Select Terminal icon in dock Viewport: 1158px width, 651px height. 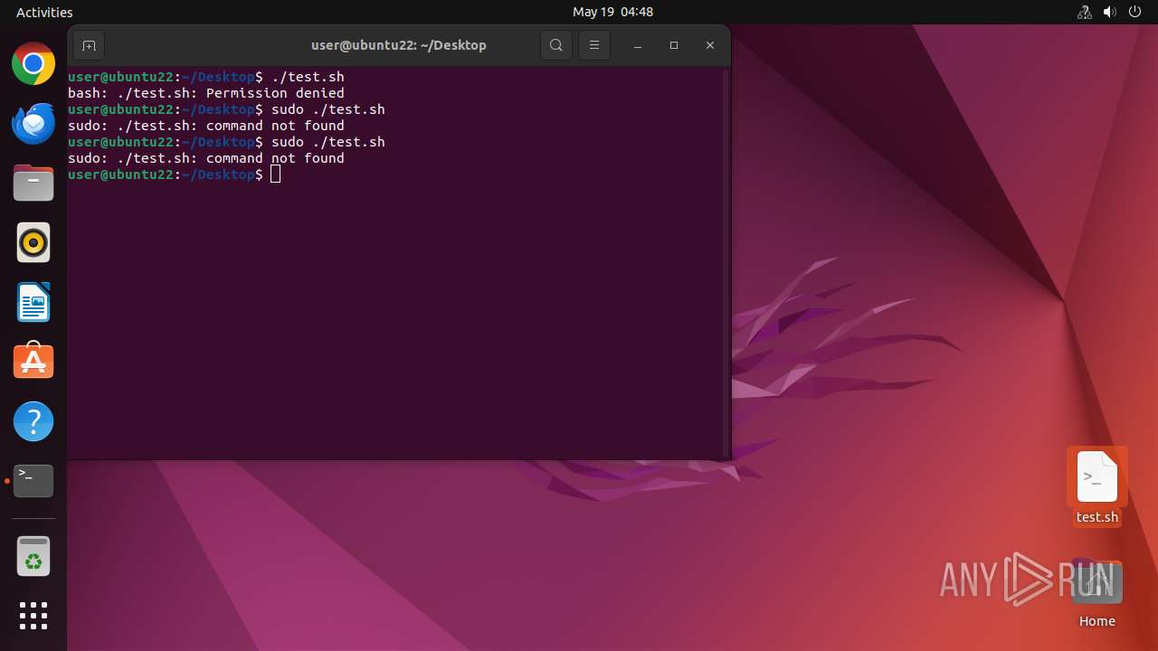coord(33,481)
